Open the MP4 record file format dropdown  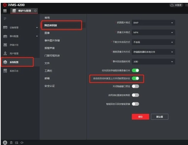(153, 32)
